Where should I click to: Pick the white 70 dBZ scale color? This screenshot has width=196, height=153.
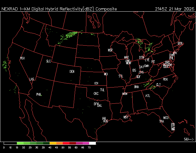click(x=92, y=143)
